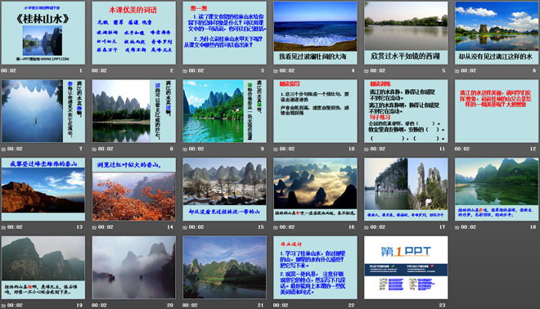Click the transition star icon under slide 11
The height and width of the screenshot is (309, 540).
coord(367,149)
